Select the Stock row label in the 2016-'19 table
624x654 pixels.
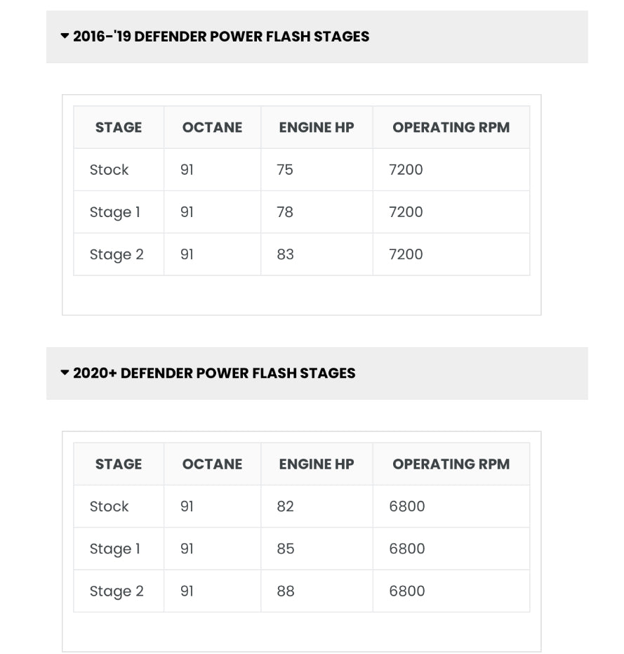(109, 170)
